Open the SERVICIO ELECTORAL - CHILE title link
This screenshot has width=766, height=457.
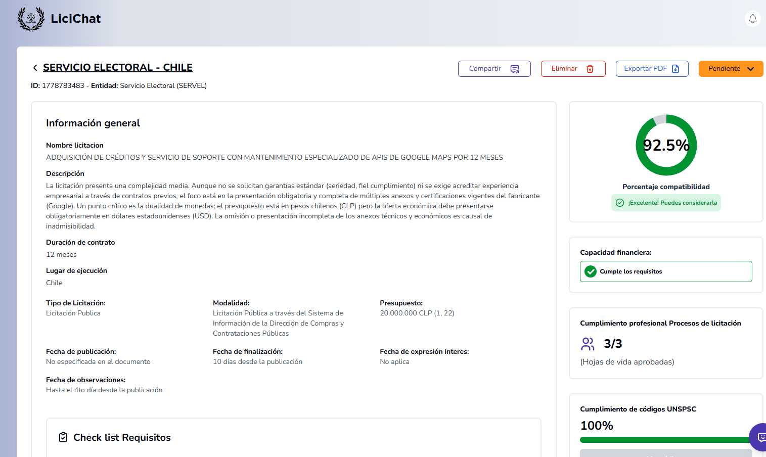point(118,67)
